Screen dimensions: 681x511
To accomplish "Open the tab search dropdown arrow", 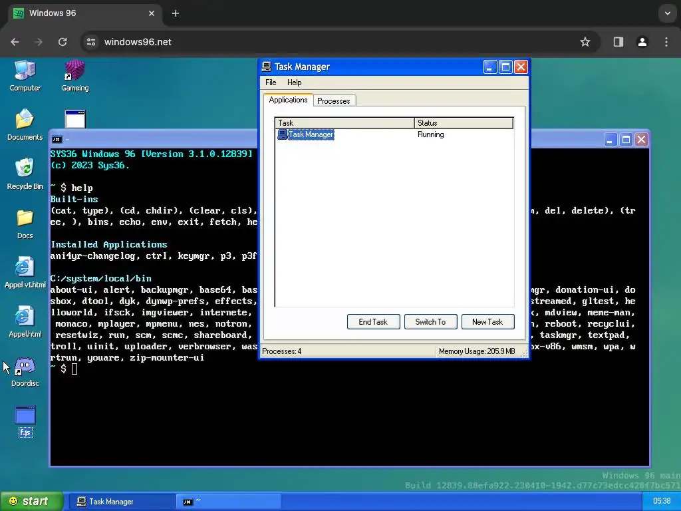I will [668, 13].
